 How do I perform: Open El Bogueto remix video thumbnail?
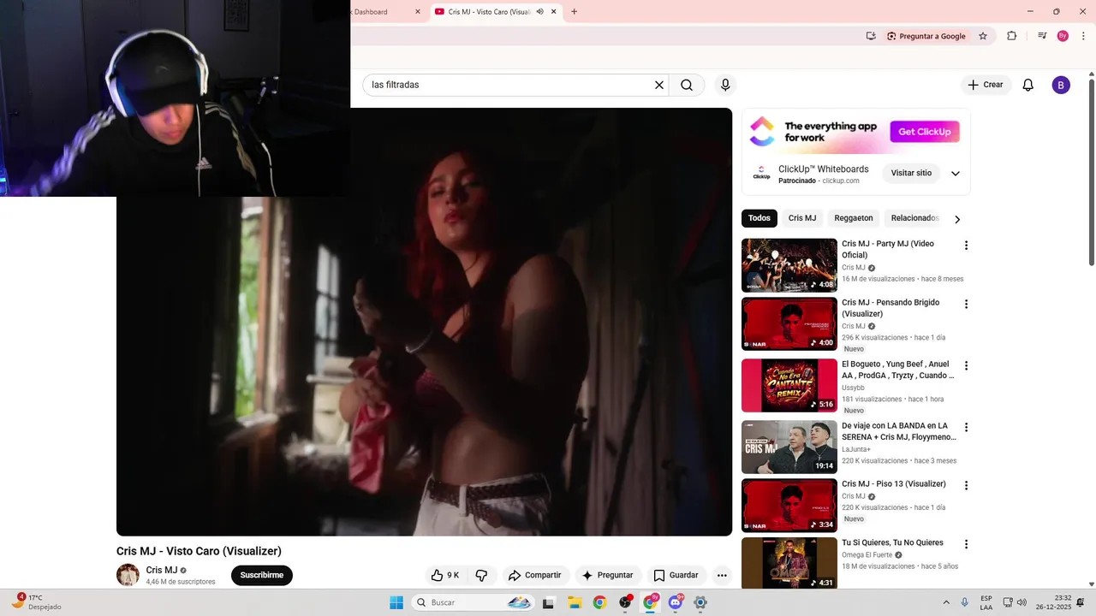(x=789, y=385)
